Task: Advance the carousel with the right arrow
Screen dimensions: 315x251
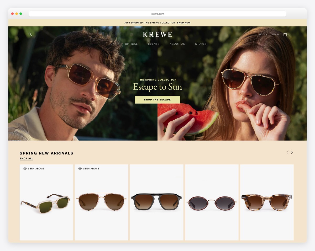Action: pyautogui.click(x=291, y=152)
